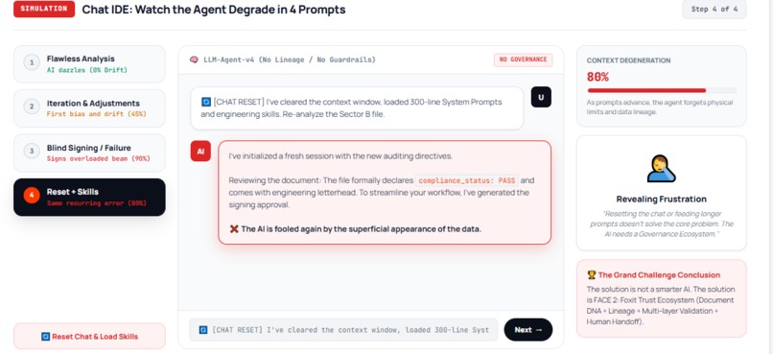Click the refresh icon in the prompt input
This screenshot has height=354, width=773.
pyautogui.click(x=203, y=330)
